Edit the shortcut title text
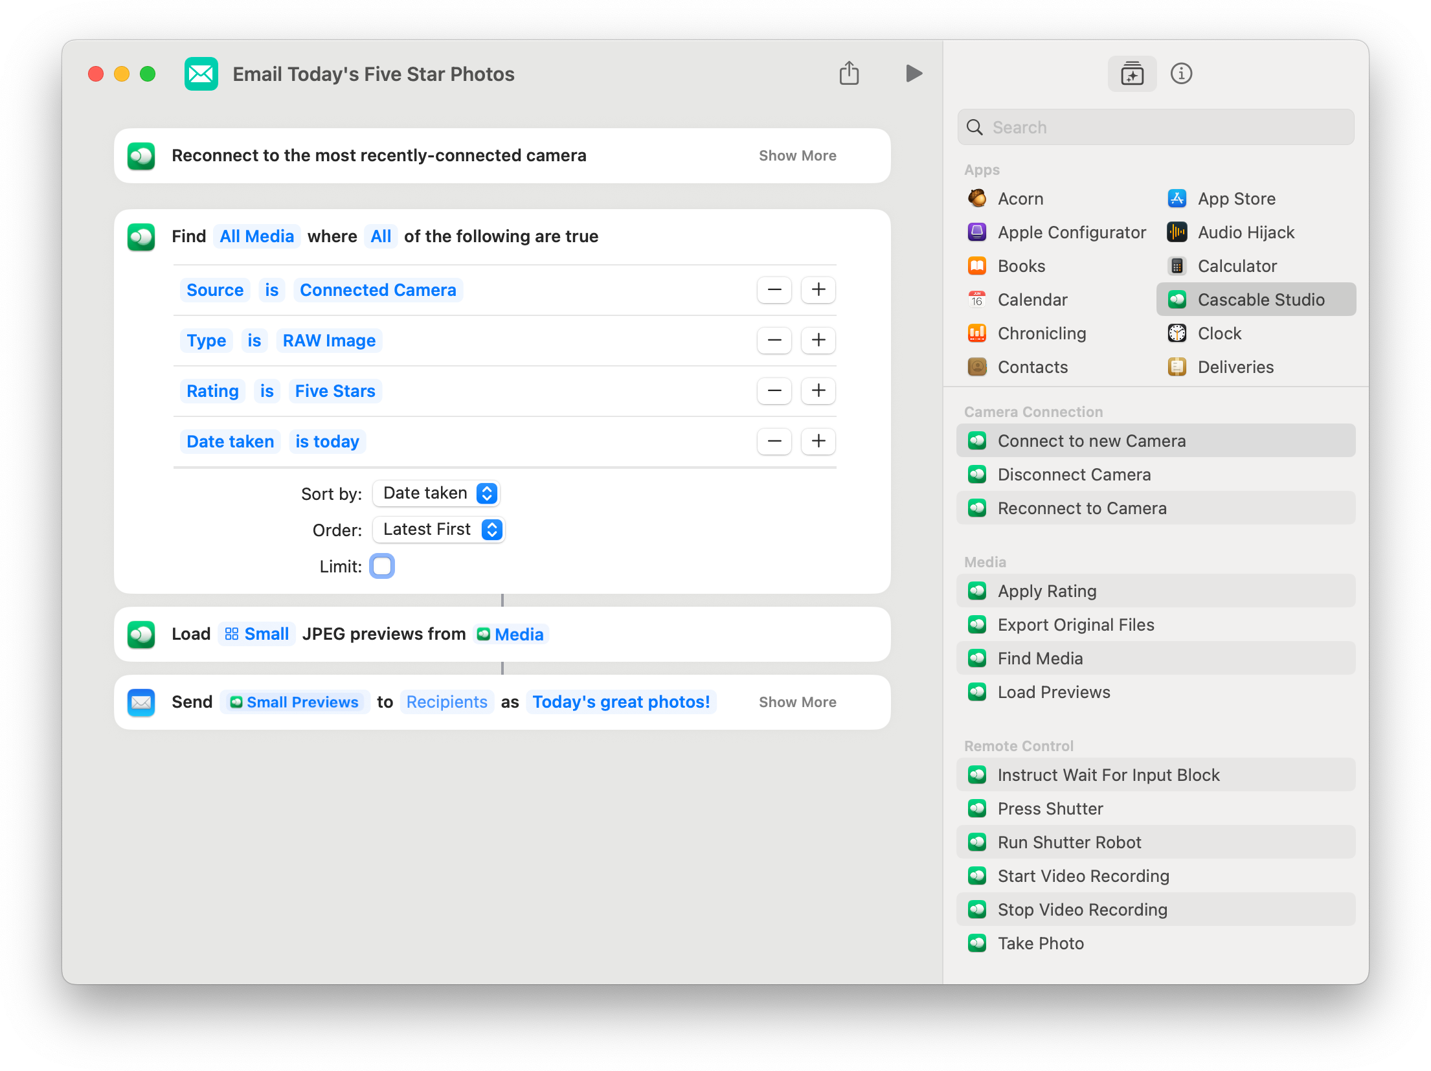1431x1071 pixels. pos(374,74)
